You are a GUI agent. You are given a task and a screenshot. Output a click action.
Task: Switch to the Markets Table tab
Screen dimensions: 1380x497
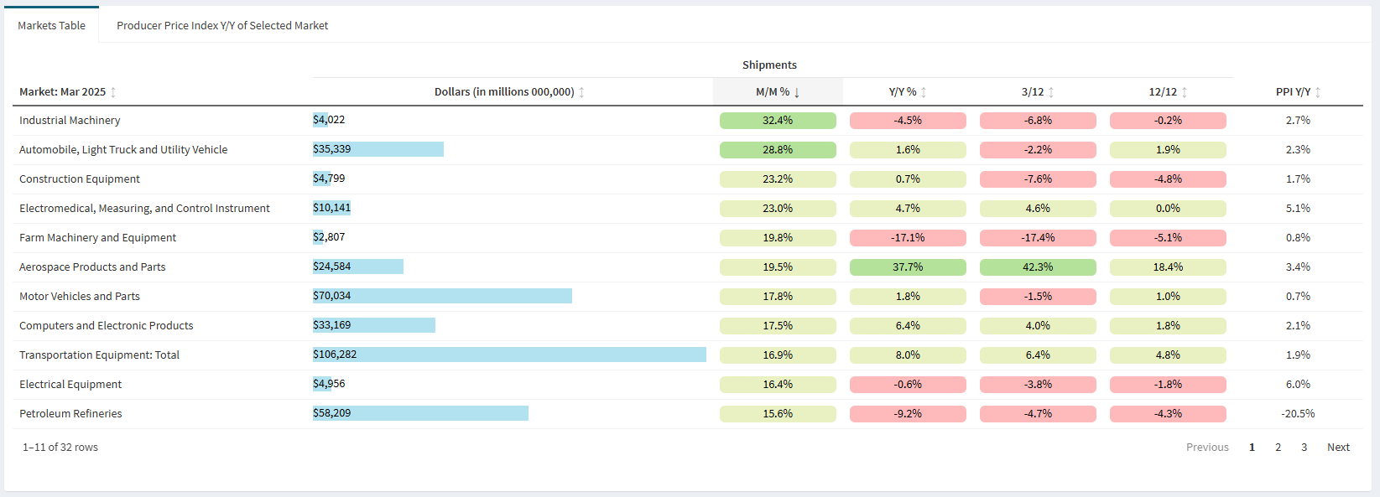[51, 25]
